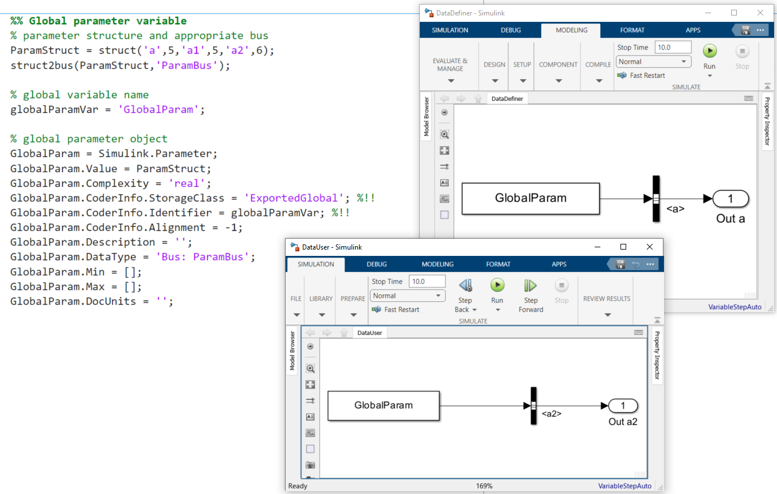Click Stop Time field in DataUser
The width and height of the screenshot is (777, 494).
427,281
